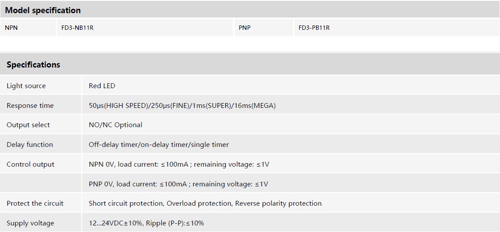Click the Specifications section heading
This screenshot has width=500, height=232.
click(x=33, y=64)
